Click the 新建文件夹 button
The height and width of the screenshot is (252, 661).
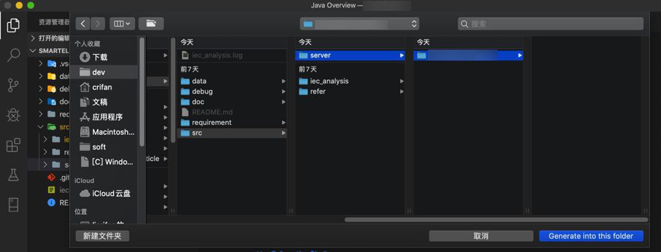tap(103, 236)
